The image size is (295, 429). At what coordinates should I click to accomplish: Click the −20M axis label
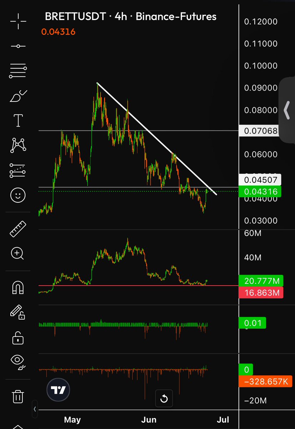(255, 400)
